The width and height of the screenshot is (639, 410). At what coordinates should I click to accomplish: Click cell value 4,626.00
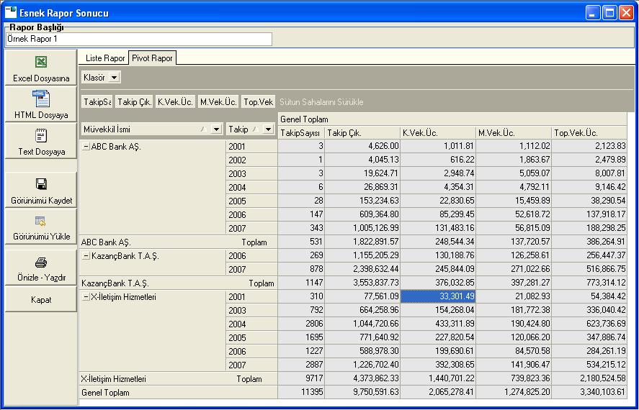[x=362, y=146]
